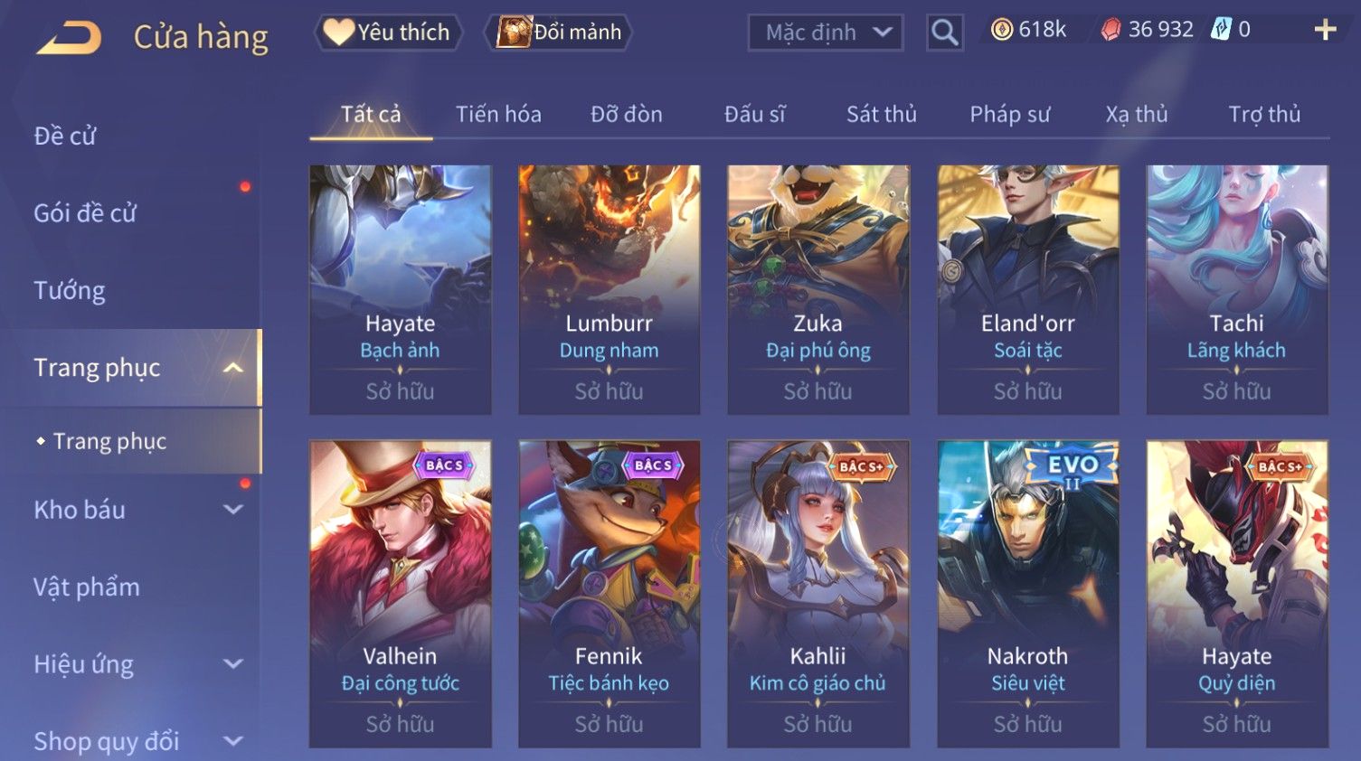Open Đổi mảnh fragment exchange chest
Screen dimensions: 1361x761
(558, 33)
